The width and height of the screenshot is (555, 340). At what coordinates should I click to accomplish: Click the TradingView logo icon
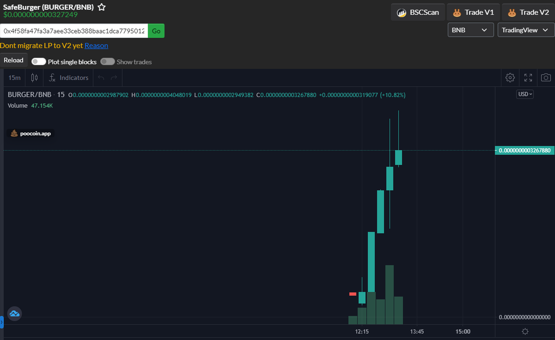click(x=14, y=314)
